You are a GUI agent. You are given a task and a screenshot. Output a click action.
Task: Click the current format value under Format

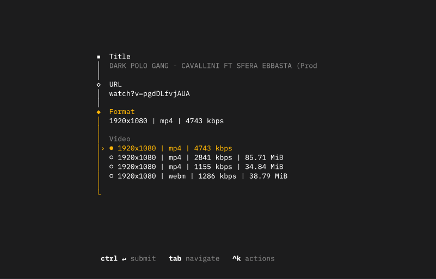pos(166,121)
